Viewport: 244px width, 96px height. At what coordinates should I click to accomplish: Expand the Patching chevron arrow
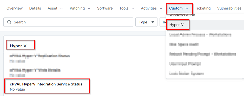(89, 8)
